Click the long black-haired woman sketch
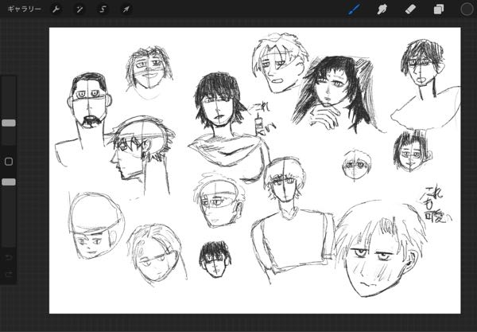This screenshot has height=332, width=477. pos(330,92)
